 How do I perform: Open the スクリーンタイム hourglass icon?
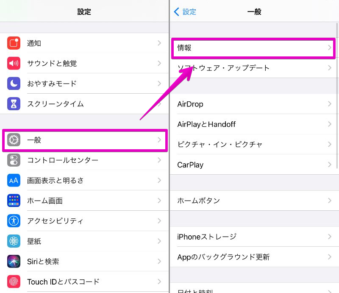[x=13, y=104]
